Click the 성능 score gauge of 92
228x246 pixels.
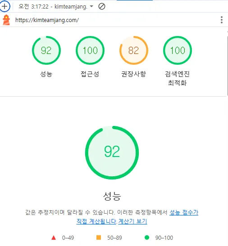[46, 50]
